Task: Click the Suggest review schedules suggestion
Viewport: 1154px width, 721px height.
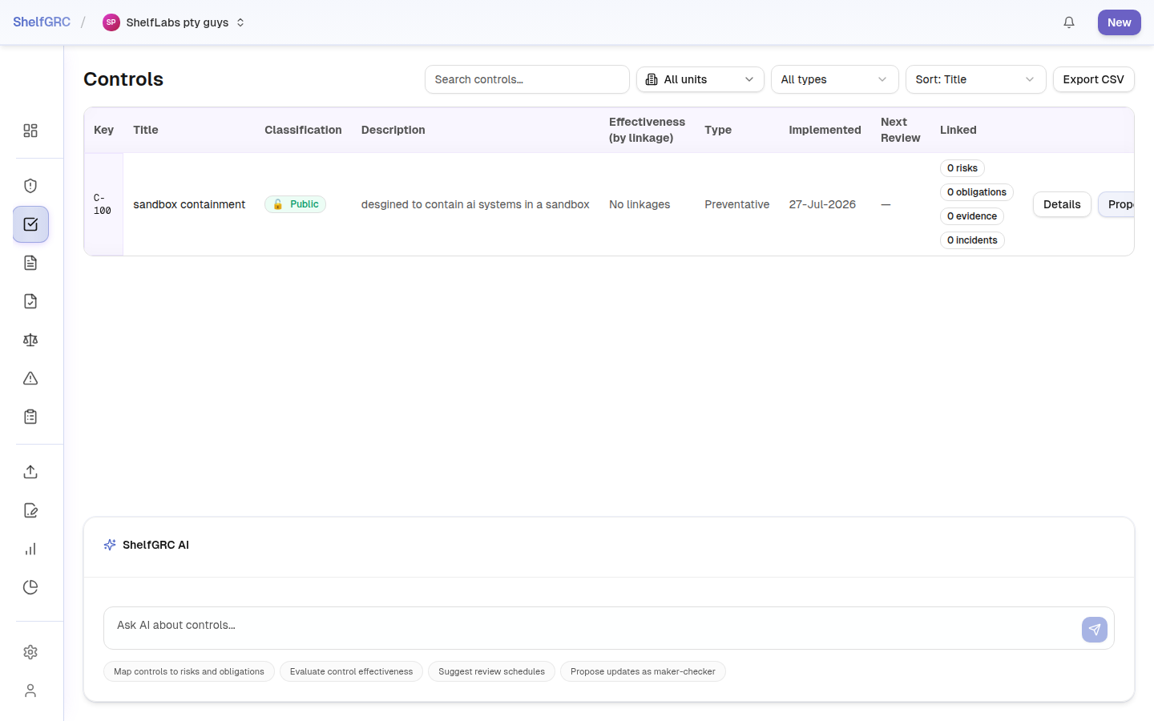Action: coord(491,671)
